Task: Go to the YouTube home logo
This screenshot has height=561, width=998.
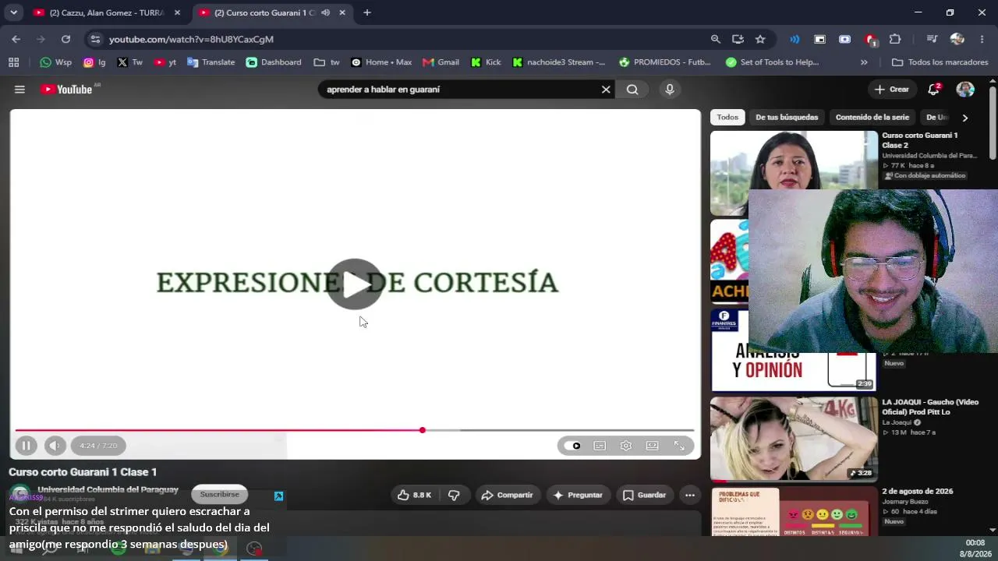Action: click(66, 90)
